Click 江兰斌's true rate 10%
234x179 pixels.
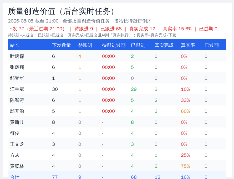pos(185,89)
